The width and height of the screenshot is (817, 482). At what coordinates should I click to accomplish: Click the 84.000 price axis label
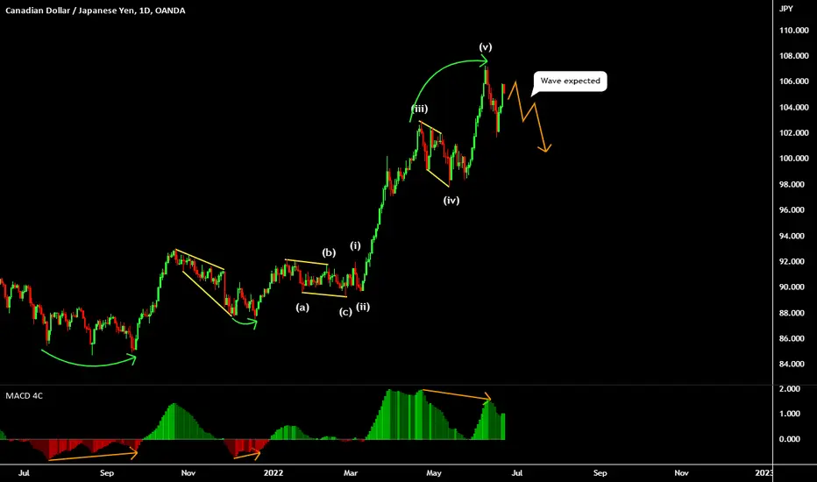click(793, 365)
